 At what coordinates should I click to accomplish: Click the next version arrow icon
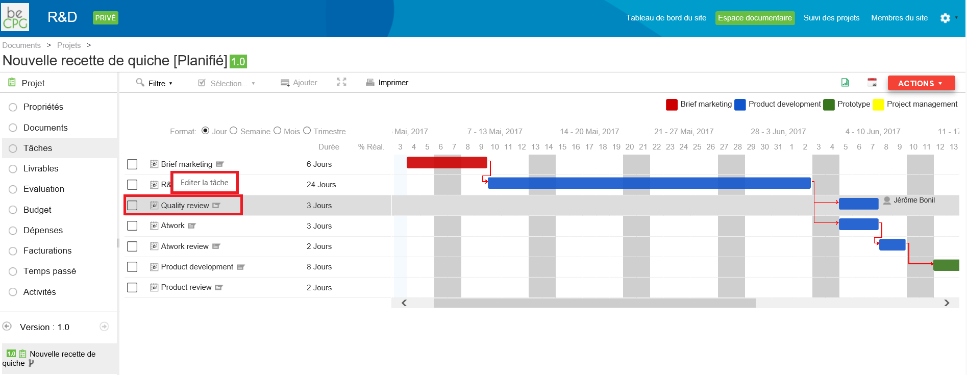click(x=104, y=327)
